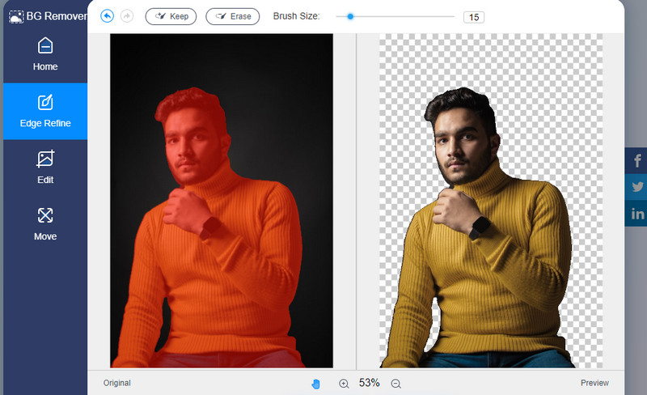Image resolution: width=647 pixels, height=395 pixels.
Task: Activate the Erase brush button
Action: 233,16
